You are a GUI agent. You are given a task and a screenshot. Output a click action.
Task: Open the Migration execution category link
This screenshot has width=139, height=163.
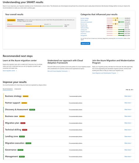85,32
